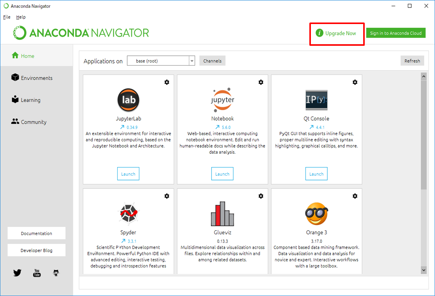Open the File menu

[6, 17]
